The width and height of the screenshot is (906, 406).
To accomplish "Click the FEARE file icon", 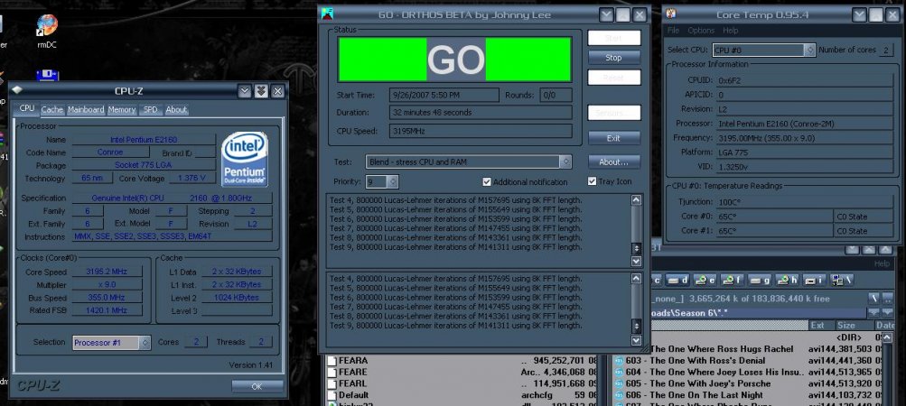I will [332, 373].
